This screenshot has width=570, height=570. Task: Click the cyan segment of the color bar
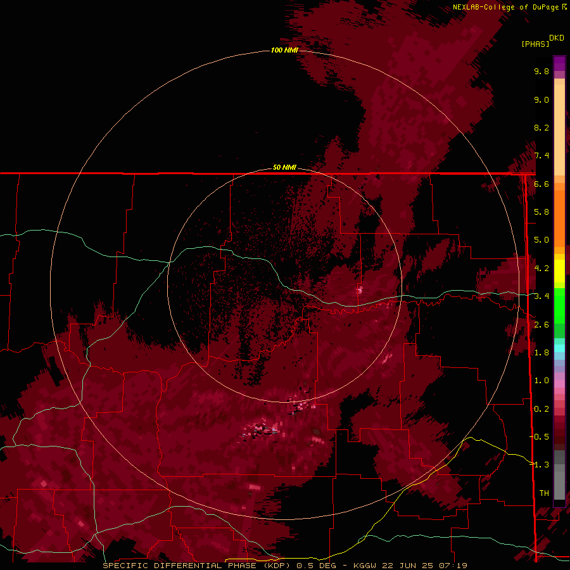[x=559, y=348]
